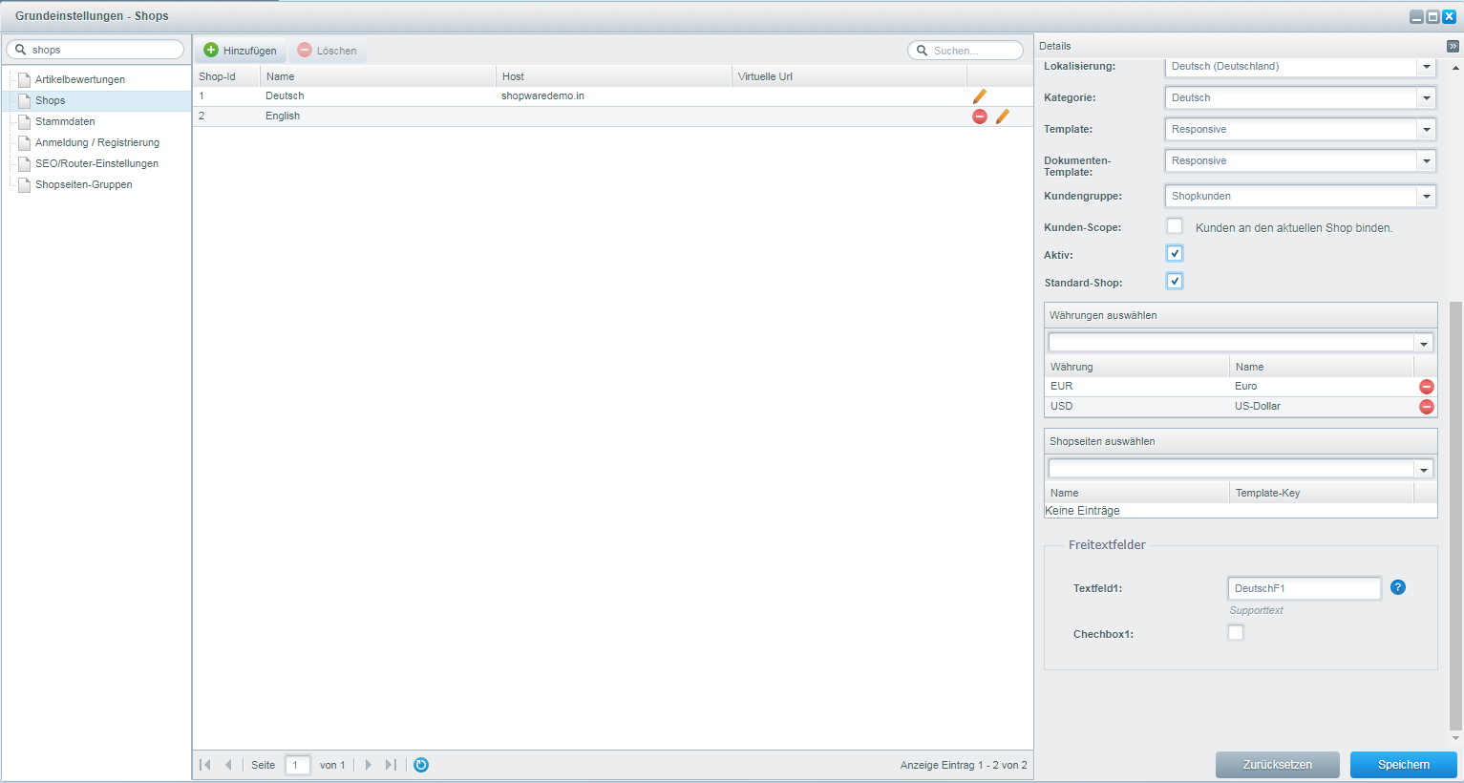1464x783 pixels.
Task: Edit the Deutsch shop row pencil icon
Action: (979, 96)
